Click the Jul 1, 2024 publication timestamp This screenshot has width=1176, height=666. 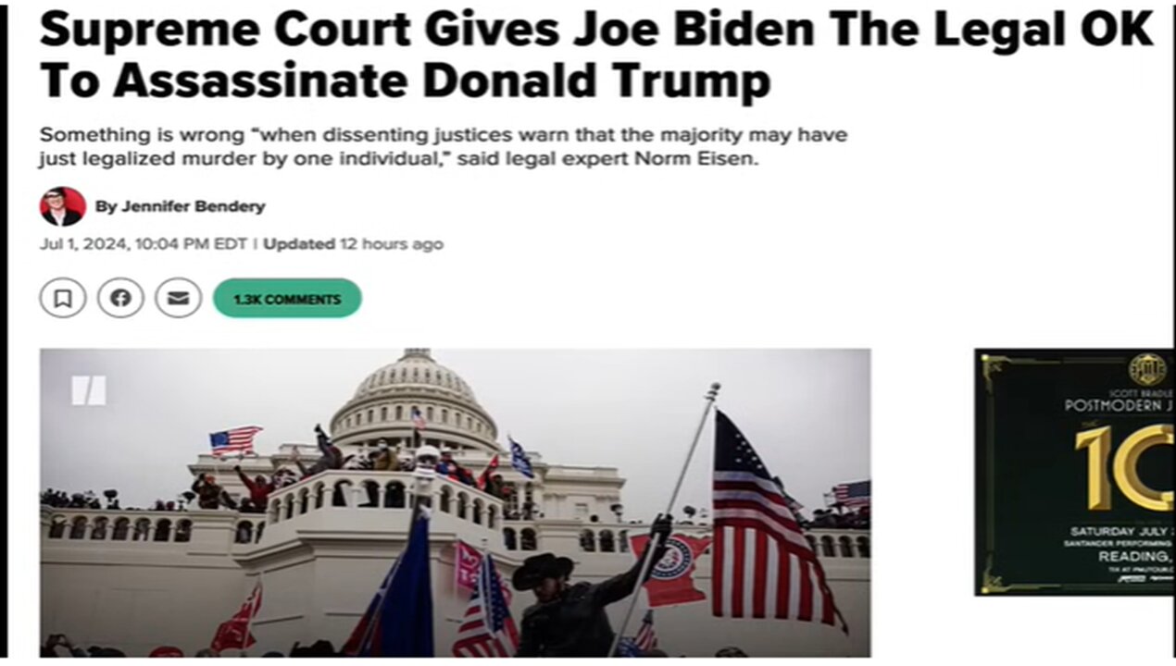(144, 244)
